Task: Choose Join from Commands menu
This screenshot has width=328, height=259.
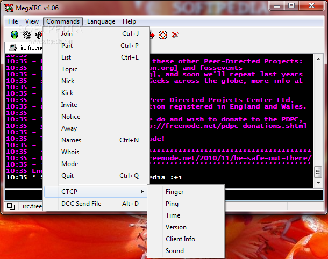Action: tap(96, 34)
